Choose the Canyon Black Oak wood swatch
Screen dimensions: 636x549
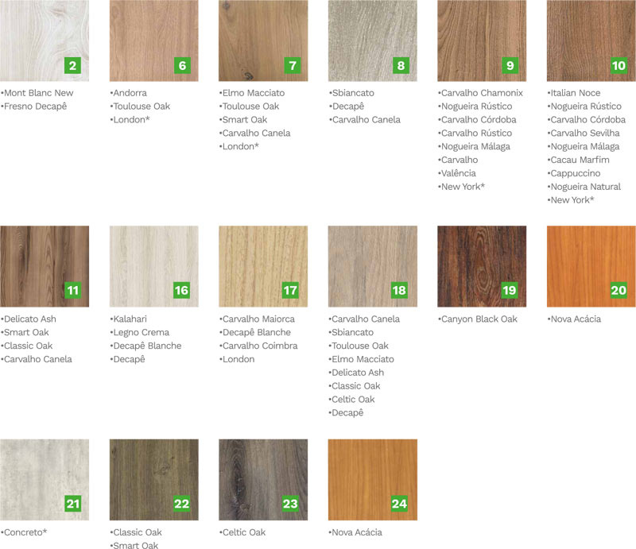click(x=482, y=266)
